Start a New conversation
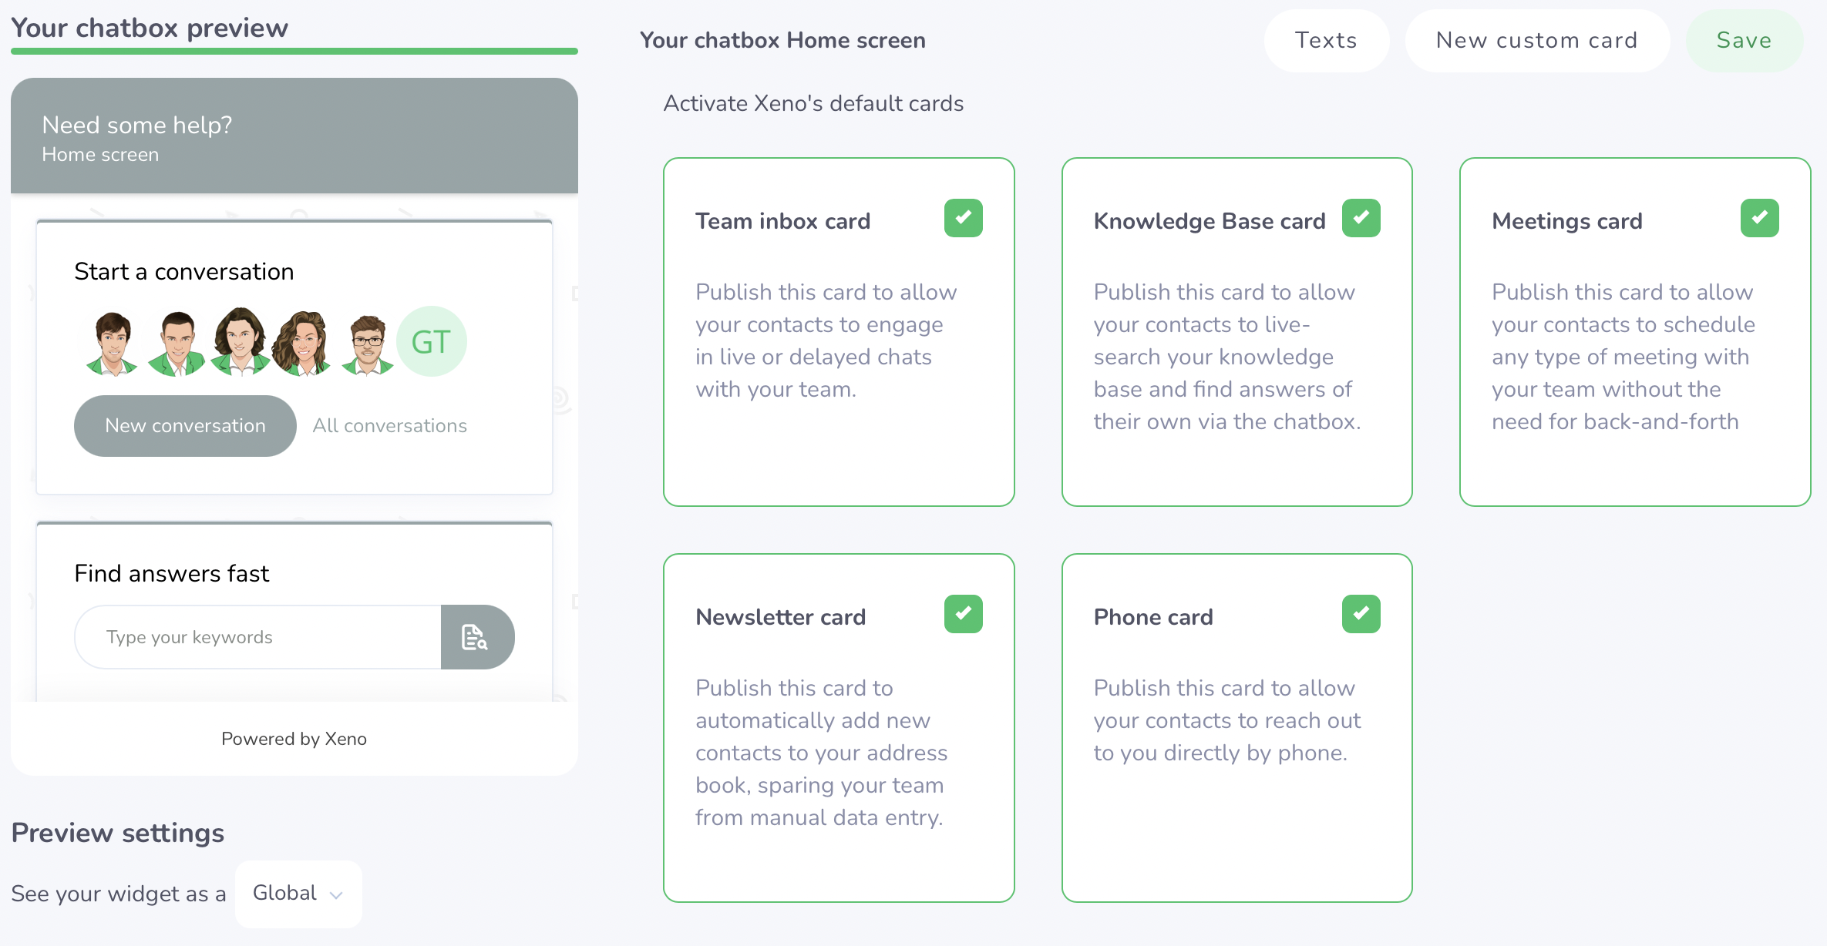1827x946 pixels. [x=185, y=425]
